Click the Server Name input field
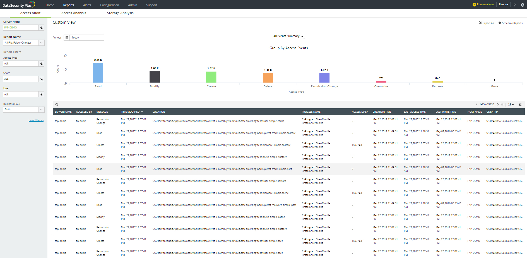 (21, 28)
